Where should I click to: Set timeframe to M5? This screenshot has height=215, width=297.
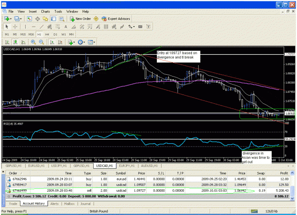(15, 35)
